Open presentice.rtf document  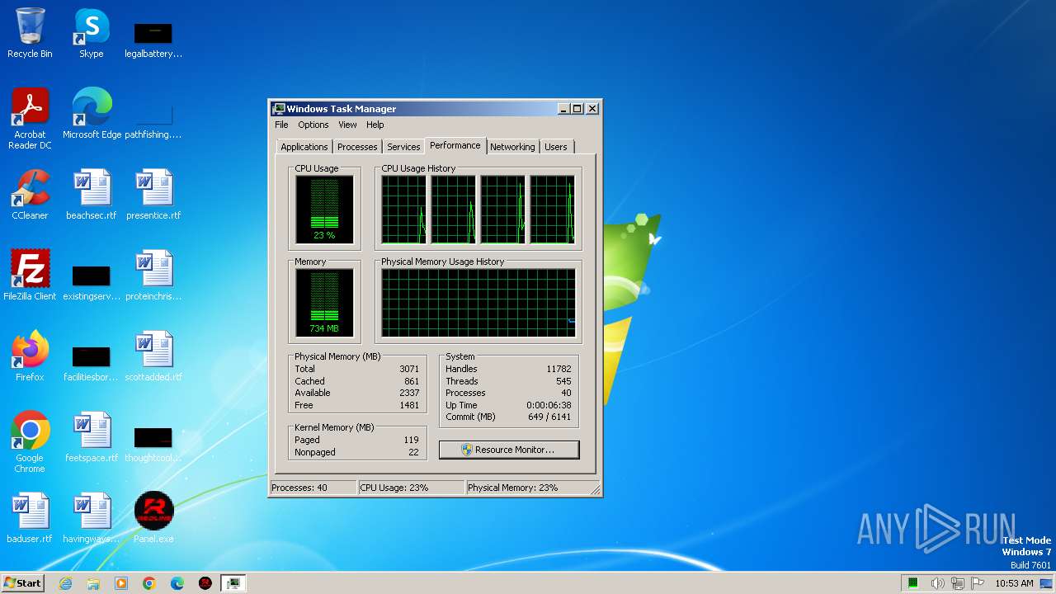tap(153, 194)
